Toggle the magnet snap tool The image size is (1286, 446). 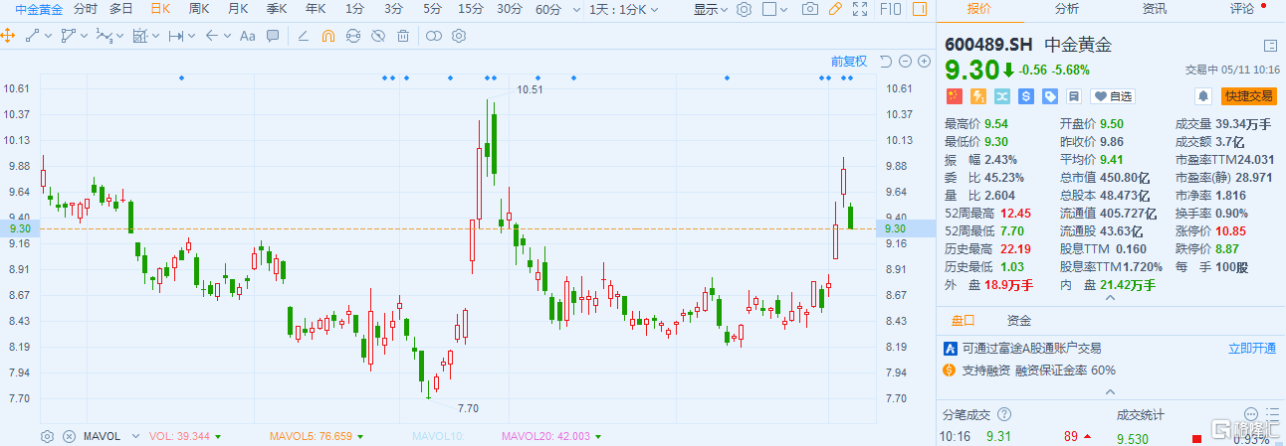(328, 36)
